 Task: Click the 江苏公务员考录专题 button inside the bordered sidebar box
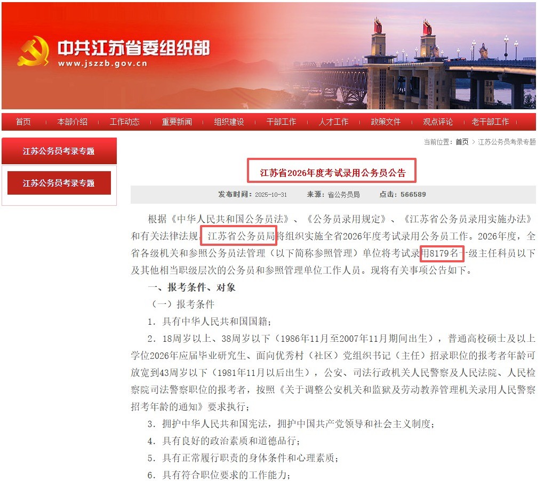[x=59, y=183]
